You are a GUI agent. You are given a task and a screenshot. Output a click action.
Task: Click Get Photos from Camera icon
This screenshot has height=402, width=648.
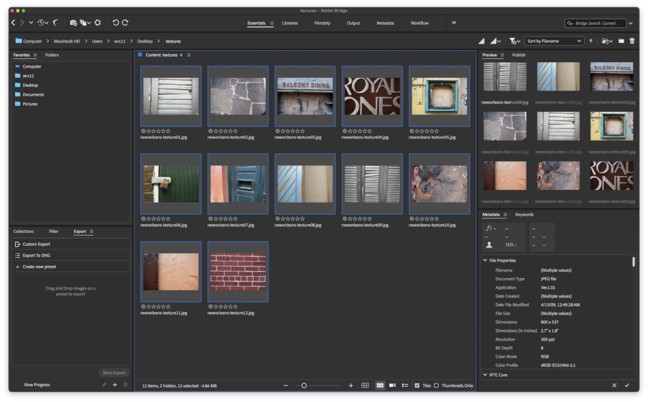[73, 23]
